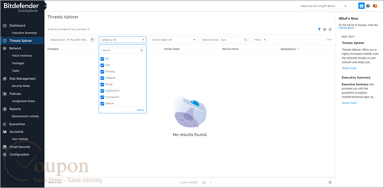Open User Activity in sidebar

pyautogui.click(x=20, y=139)
